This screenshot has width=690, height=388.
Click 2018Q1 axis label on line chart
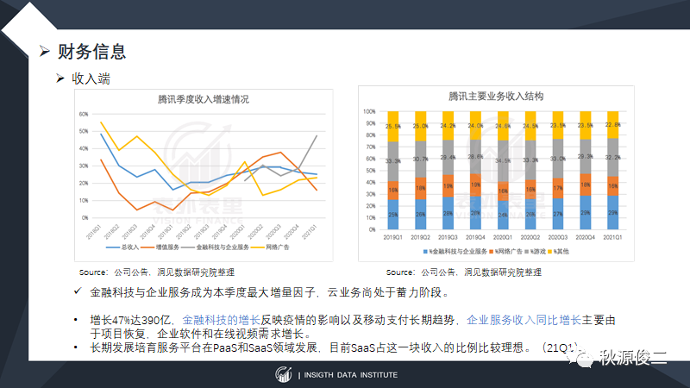pos(93,232)
